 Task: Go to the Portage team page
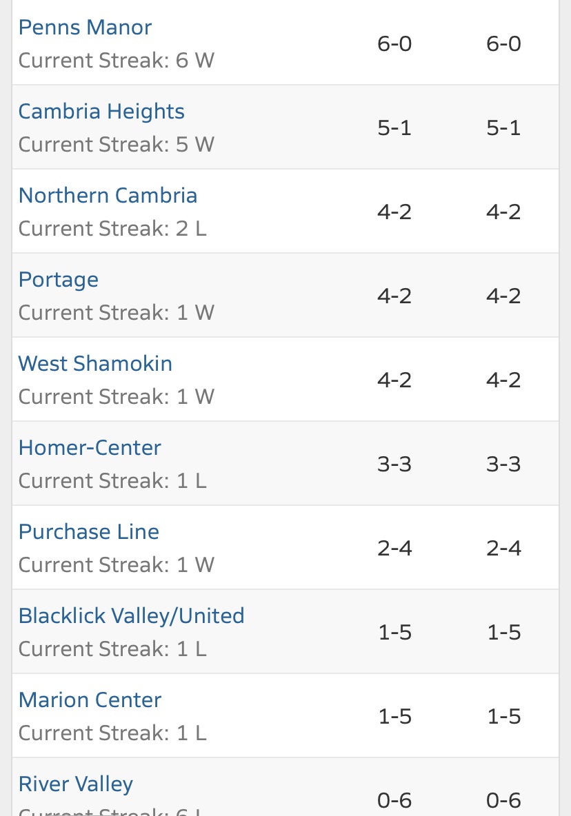tap(59, 280)
